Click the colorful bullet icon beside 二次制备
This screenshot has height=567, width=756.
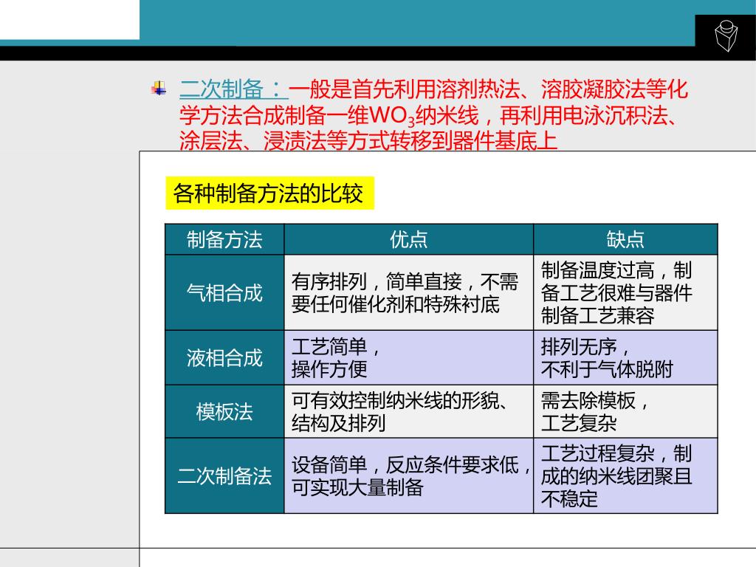pos(159,89)
